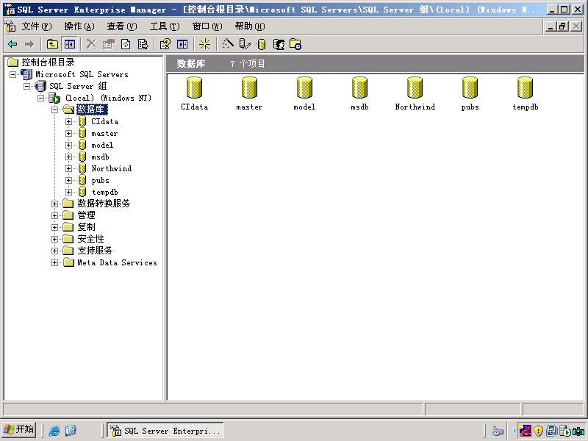
Task: Click the Export List toolbar icon
Action: pos(143,44)
